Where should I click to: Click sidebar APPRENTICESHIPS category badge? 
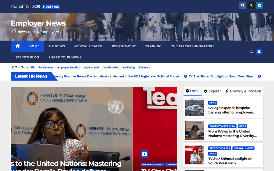(219, 148)
